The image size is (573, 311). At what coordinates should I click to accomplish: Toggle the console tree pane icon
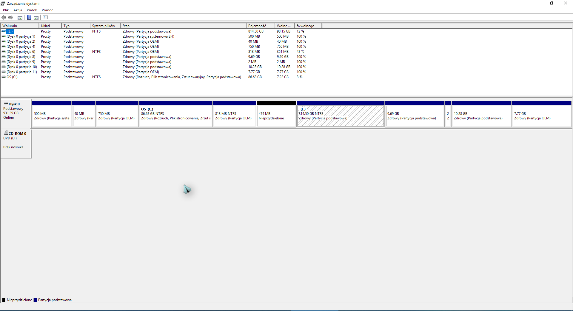pos(20,17)
